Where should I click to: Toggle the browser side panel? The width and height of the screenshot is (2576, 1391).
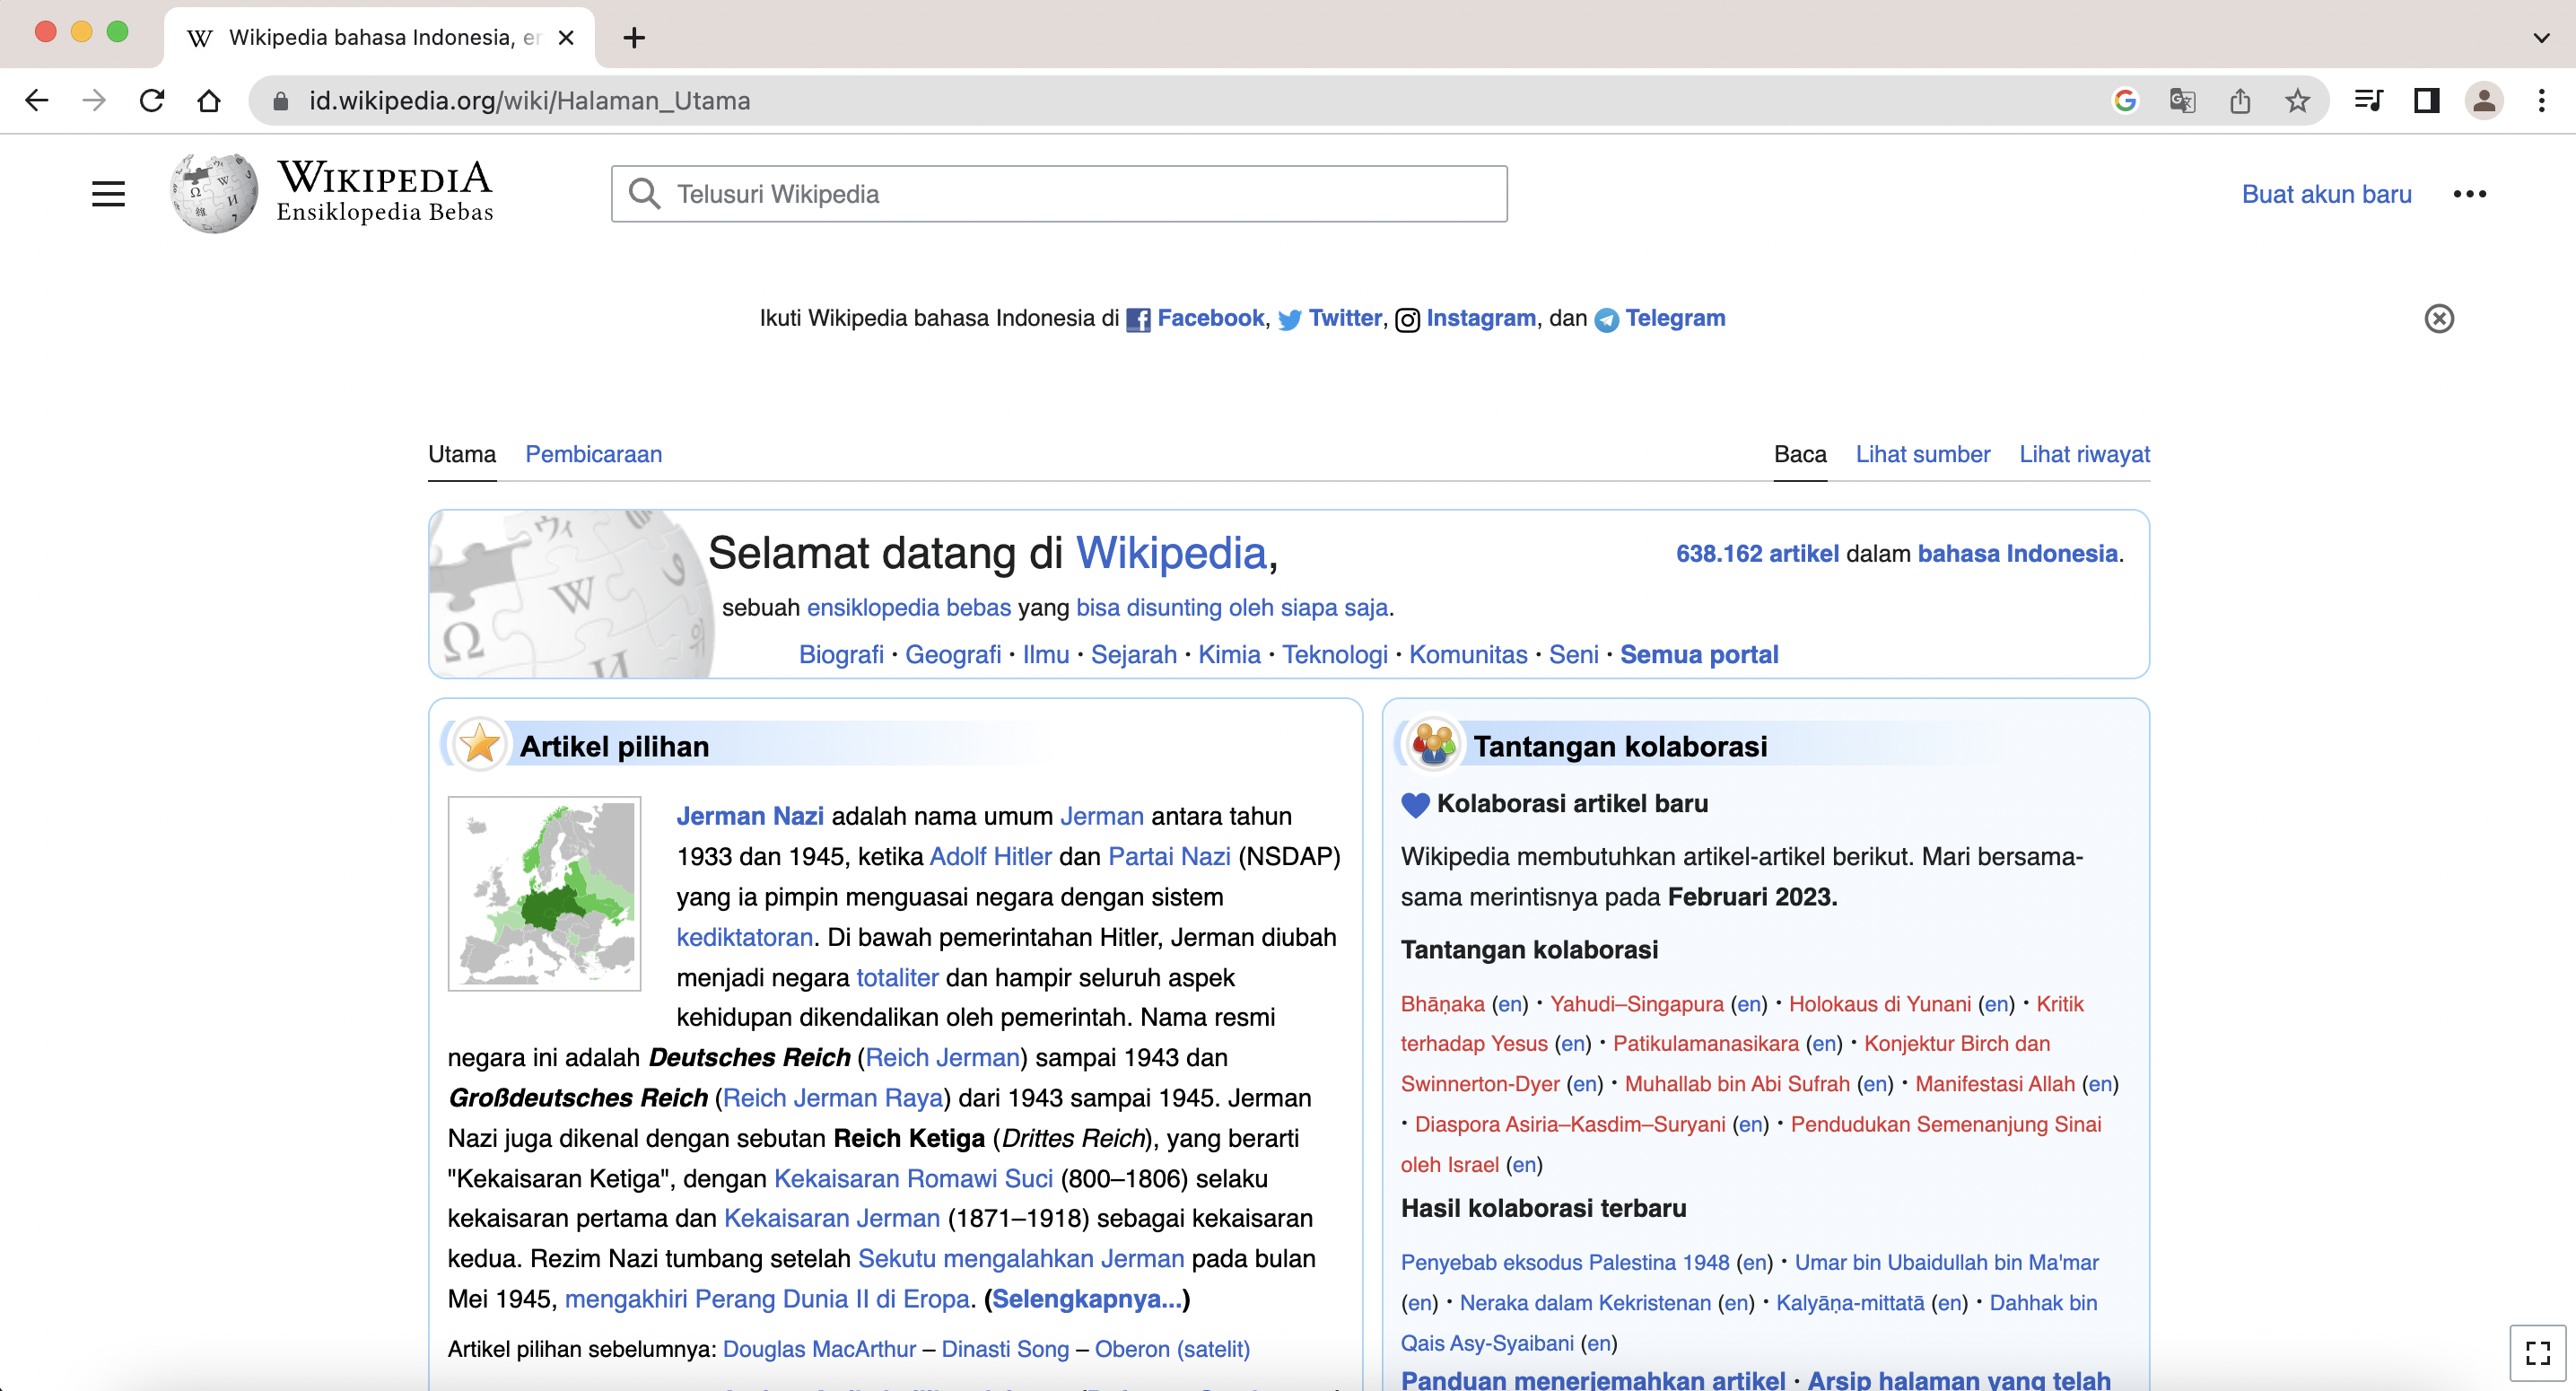[x=2426, y=100]
